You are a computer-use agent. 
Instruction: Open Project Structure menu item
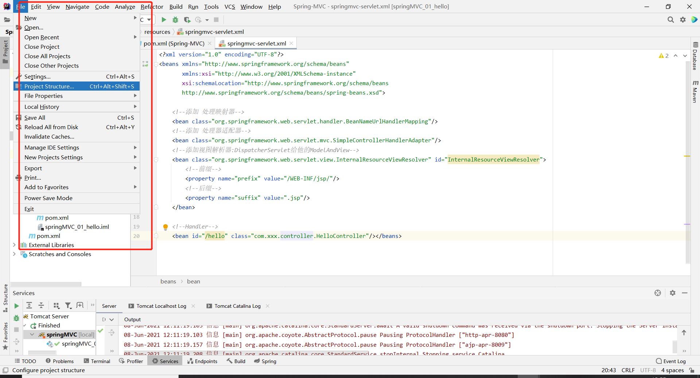point(77,86)
